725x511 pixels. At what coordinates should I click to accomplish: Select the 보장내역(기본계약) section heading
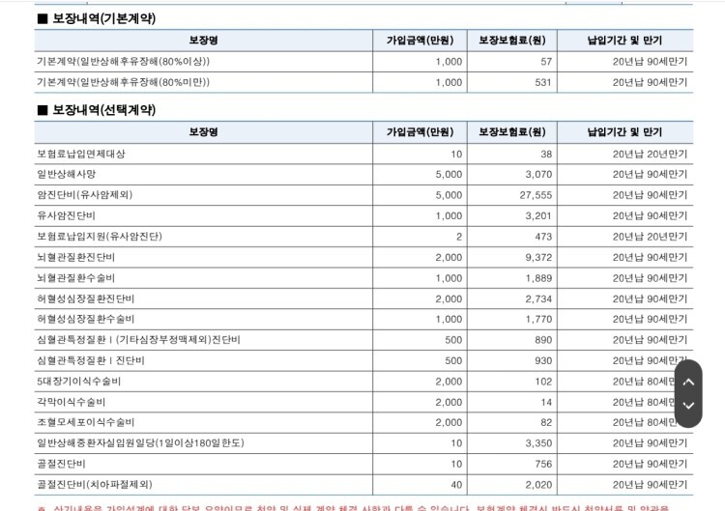tap(96, 18)
